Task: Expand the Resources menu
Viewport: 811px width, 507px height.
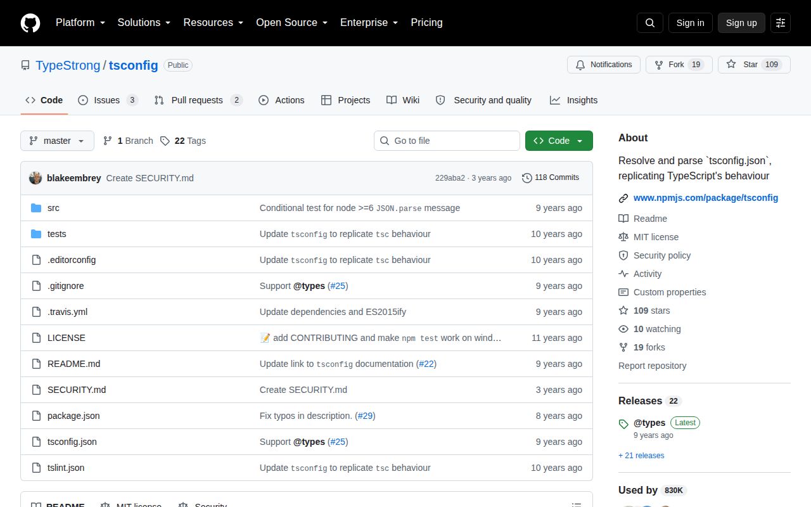Action: coord(214,23)
